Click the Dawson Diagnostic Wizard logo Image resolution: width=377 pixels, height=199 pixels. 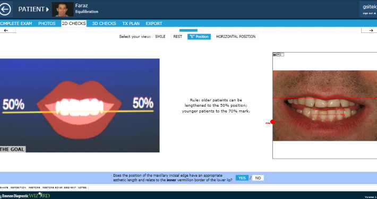click(x=25, y=195)
